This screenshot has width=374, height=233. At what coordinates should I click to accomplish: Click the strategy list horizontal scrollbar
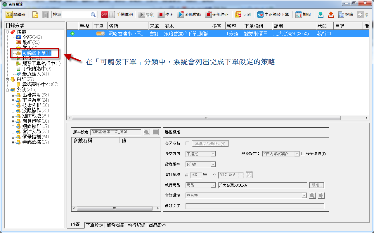point(206,118)
